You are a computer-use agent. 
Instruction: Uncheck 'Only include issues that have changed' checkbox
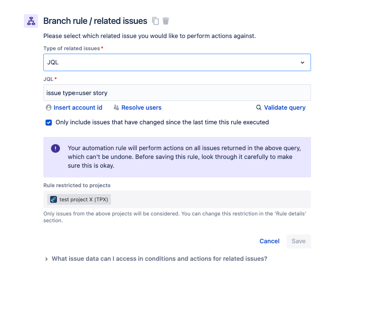point(49,122)
